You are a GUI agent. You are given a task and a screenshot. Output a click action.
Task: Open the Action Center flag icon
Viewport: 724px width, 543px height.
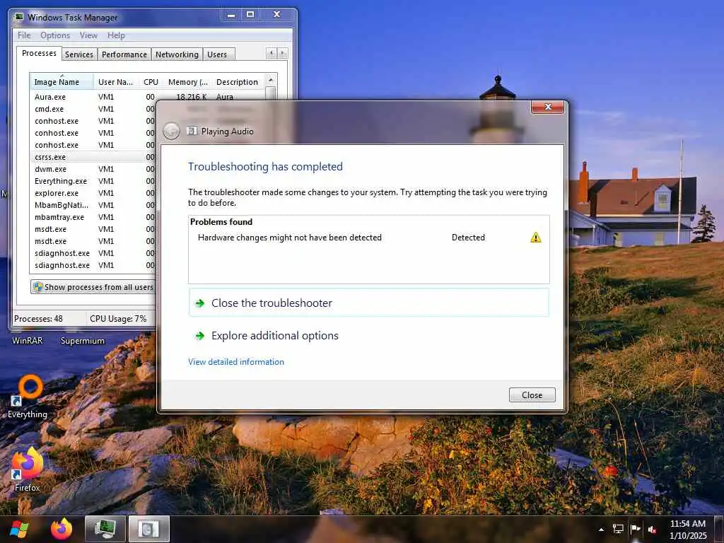click(636, 529)
